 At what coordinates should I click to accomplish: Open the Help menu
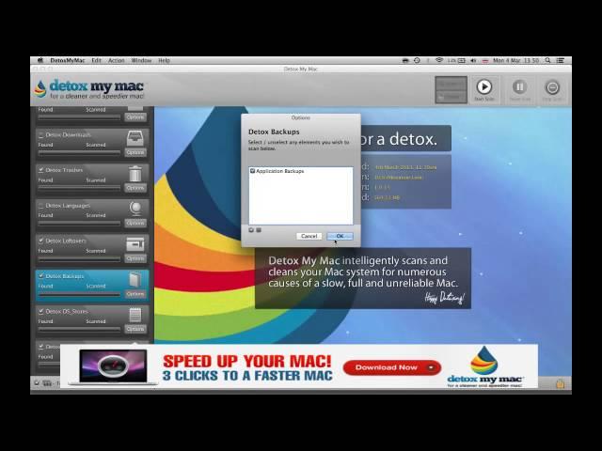coord(164,60)
